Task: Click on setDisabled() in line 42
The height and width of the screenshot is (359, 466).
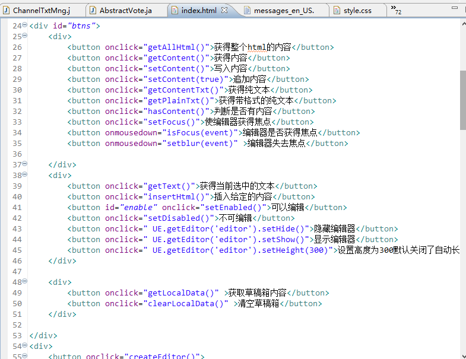Action: coord(179,218)
